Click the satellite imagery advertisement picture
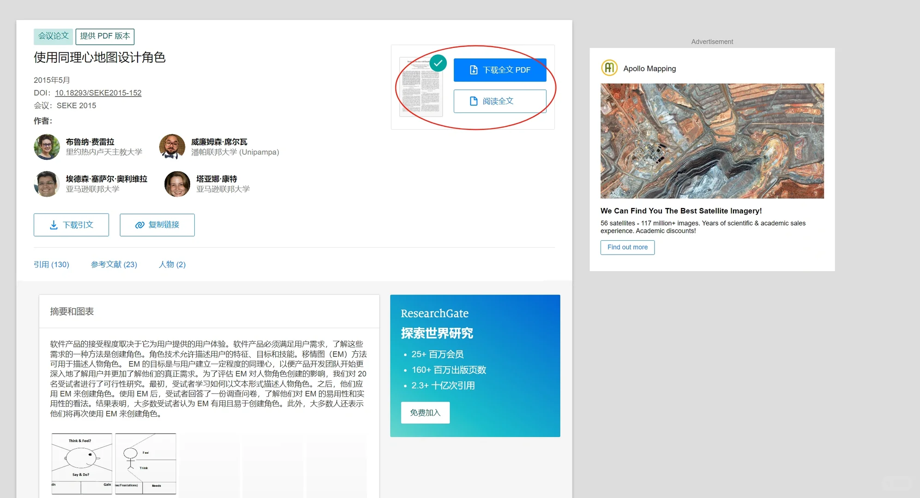 [x=712, y=141]
